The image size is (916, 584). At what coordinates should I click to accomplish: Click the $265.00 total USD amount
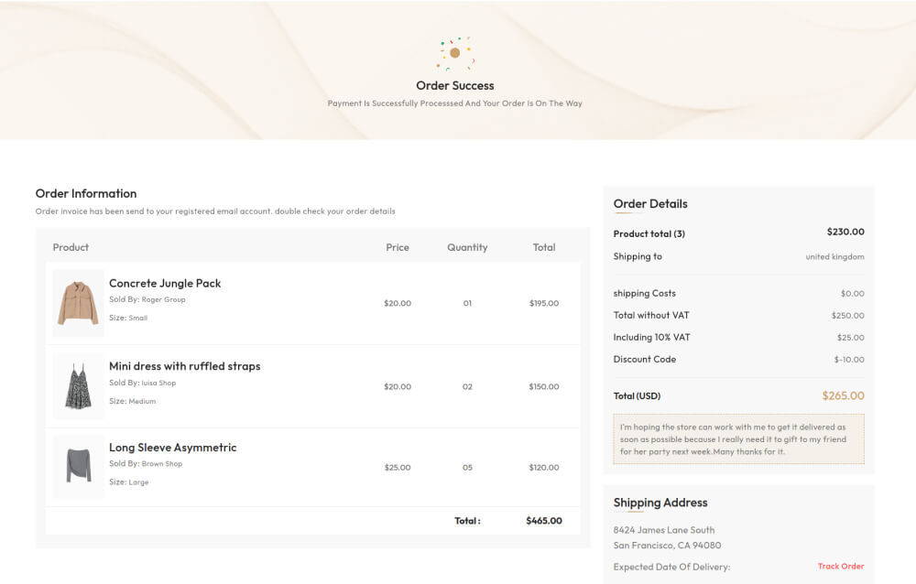pos(843,396)
